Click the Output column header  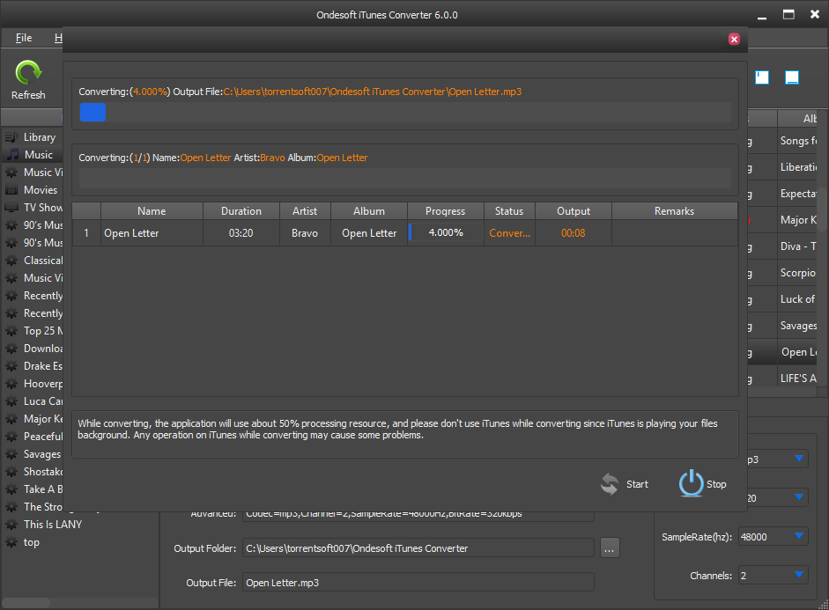click(x=574, y=211)
